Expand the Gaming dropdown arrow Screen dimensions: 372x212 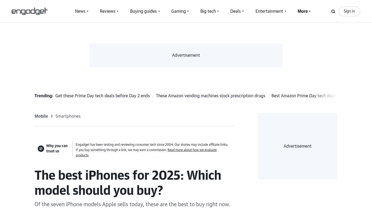coord(188,11)
